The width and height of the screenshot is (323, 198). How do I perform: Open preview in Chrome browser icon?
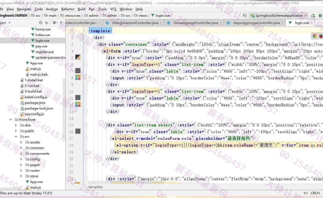click(x=315, y=36)
